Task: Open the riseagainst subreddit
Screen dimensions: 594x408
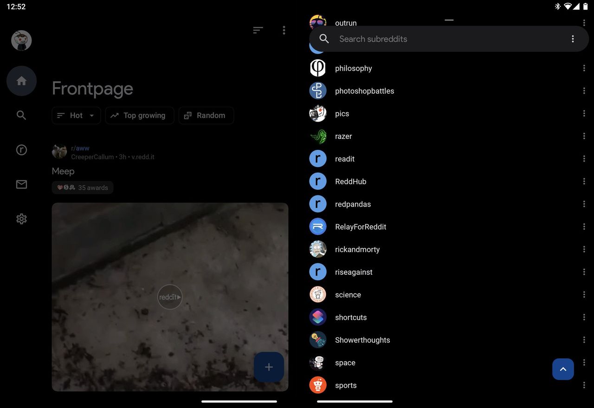Action: [x=354, y=272]
